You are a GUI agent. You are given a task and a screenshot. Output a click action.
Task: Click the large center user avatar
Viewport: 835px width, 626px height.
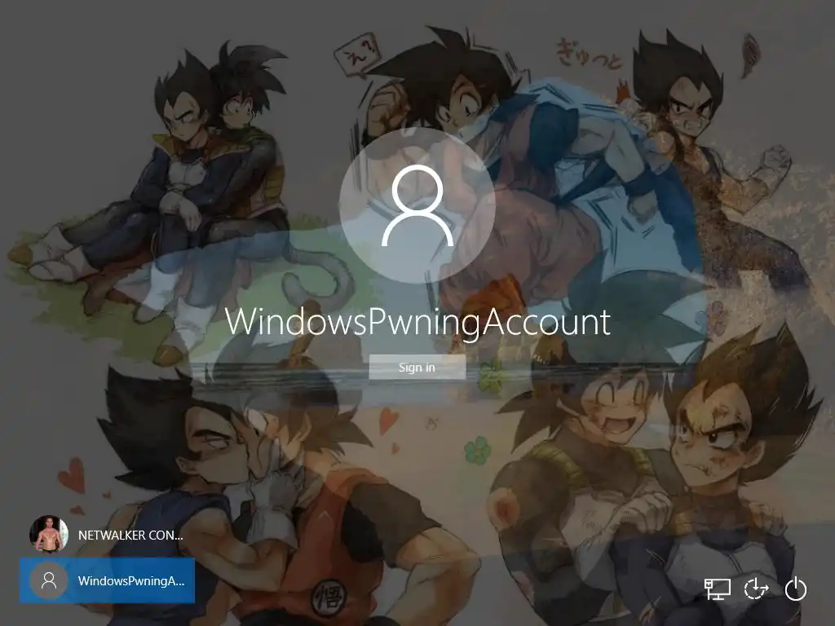tap(417, 205)
